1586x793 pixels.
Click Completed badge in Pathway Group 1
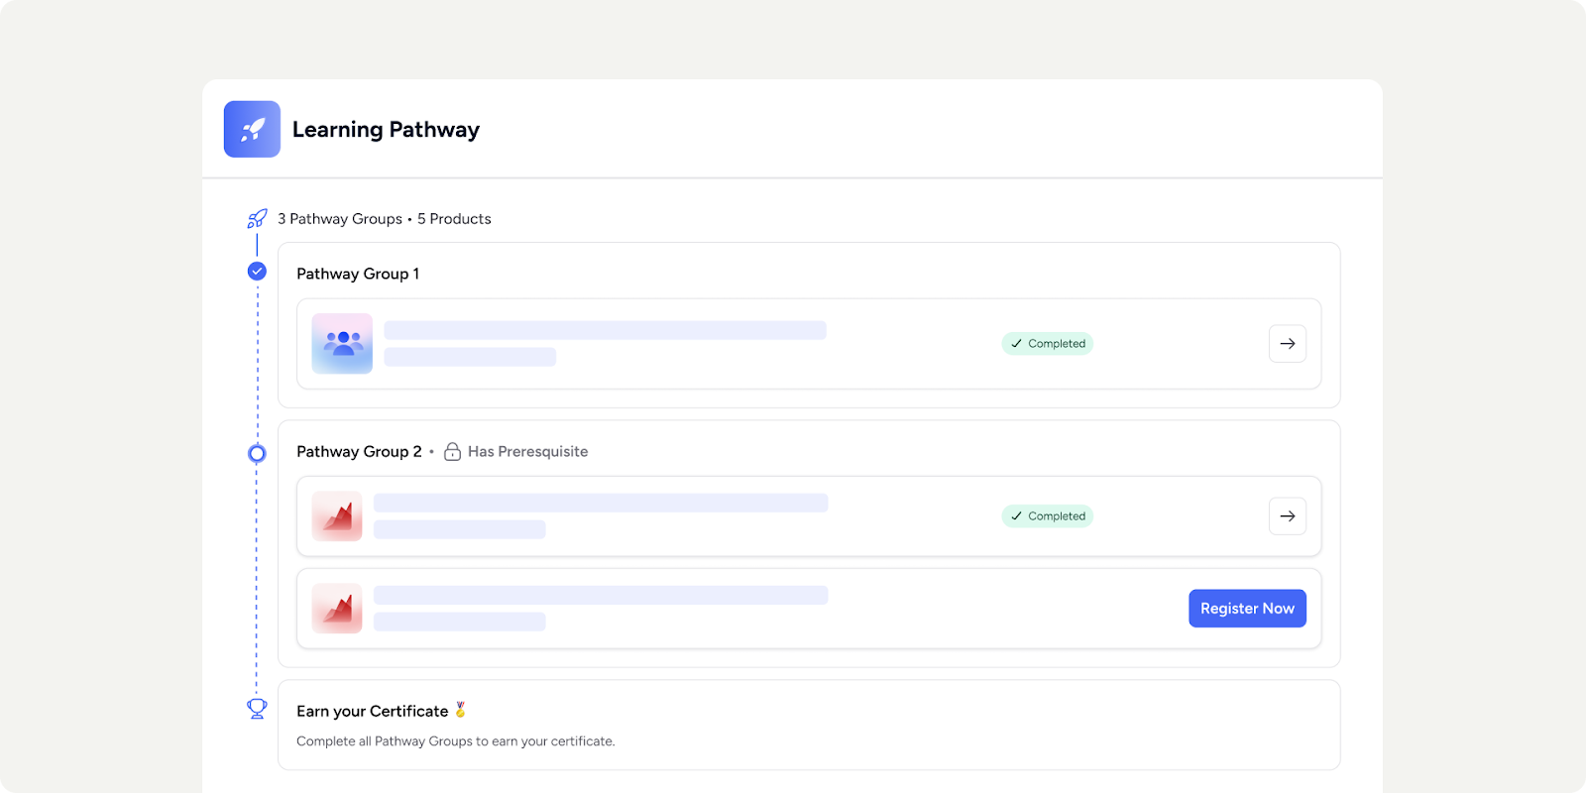(x=1047, y=344)
